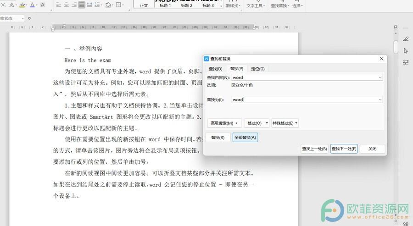This screenshot has height=226, width=413.
Task: Open font group dialog launcher
Action: 51,11
